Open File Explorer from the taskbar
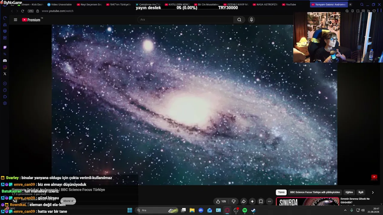This screenshot has width=383, height=215. tap(192, 210)
